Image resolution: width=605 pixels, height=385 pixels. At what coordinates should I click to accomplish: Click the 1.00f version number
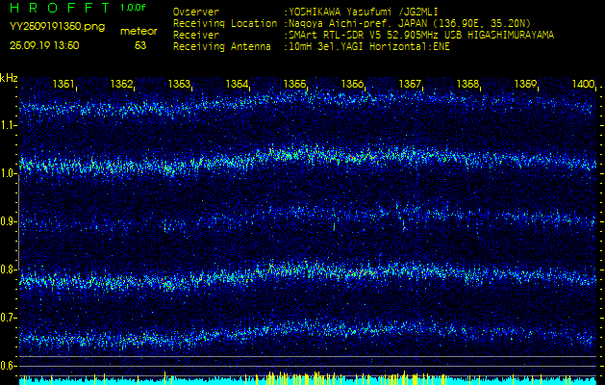(134, 7)
